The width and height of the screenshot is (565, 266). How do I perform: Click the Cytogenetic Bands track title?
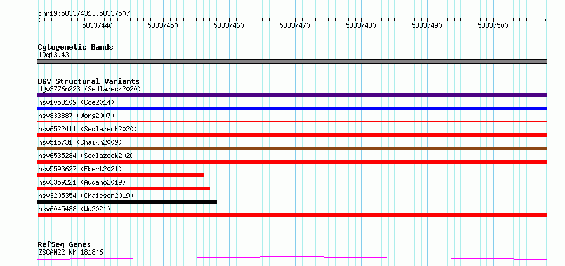76,47
